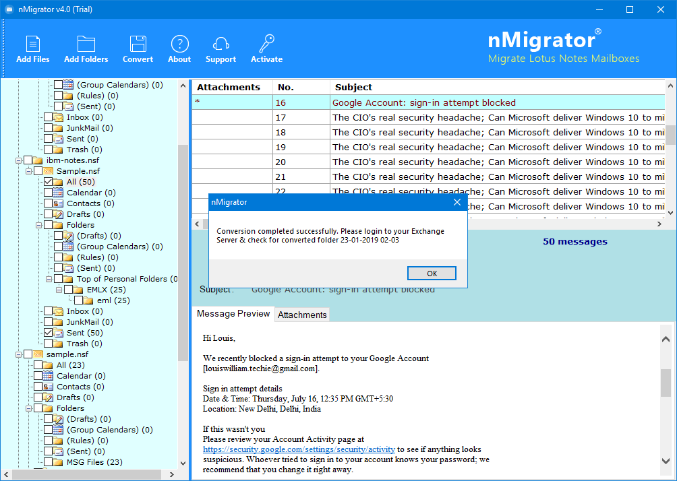Screen dimensions: 677x481
Task: Click the folder icon beside eml (25)
Action: click(x=88, y=300)
